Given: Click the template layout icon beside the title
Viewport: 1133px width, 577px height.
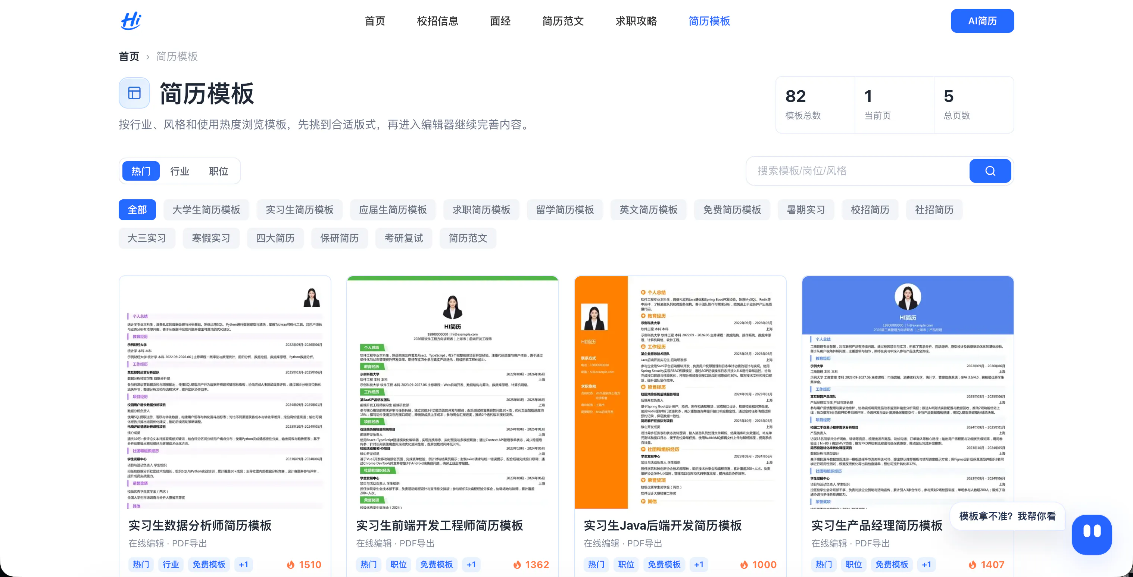Looking at the screenshot, I should click(134, 93).
